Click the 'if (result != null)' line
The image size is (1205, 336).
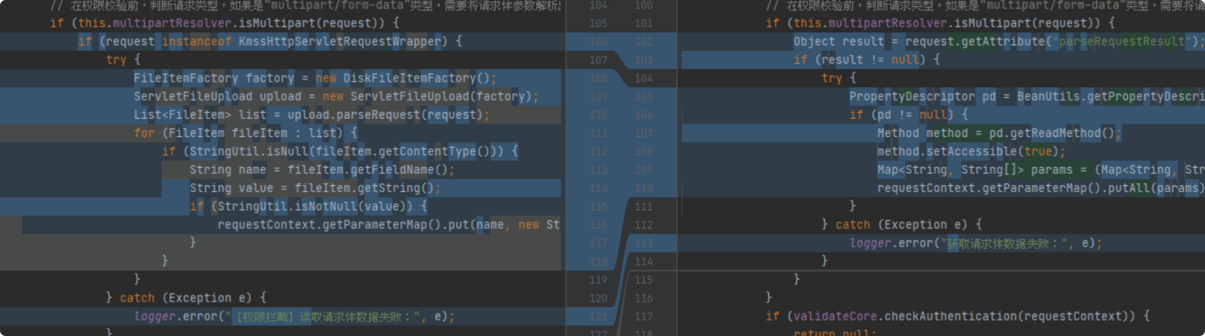[x=867, y=60]
